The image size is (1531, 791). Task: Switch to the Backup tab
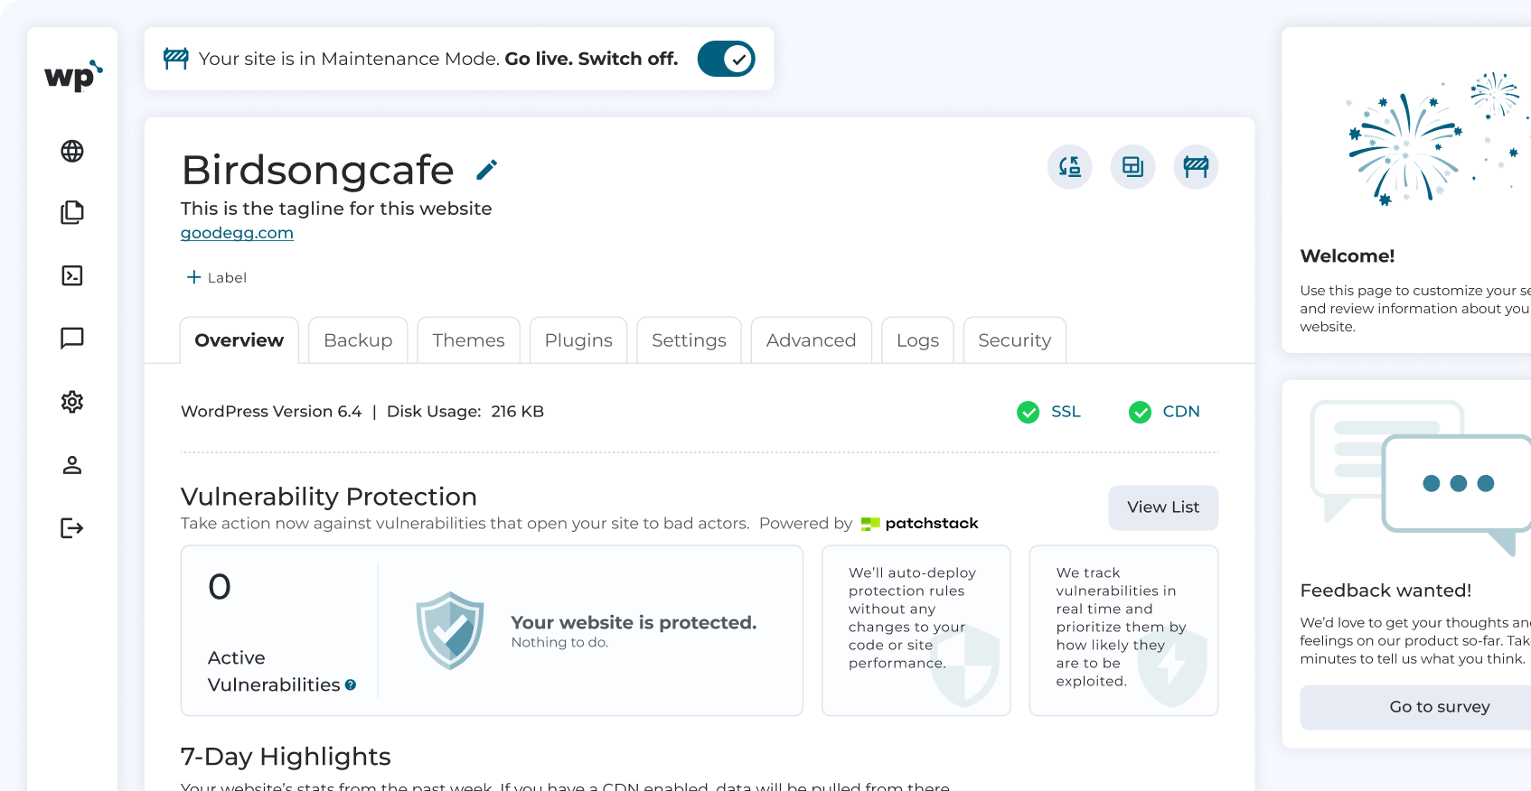[x=358, y=340]
